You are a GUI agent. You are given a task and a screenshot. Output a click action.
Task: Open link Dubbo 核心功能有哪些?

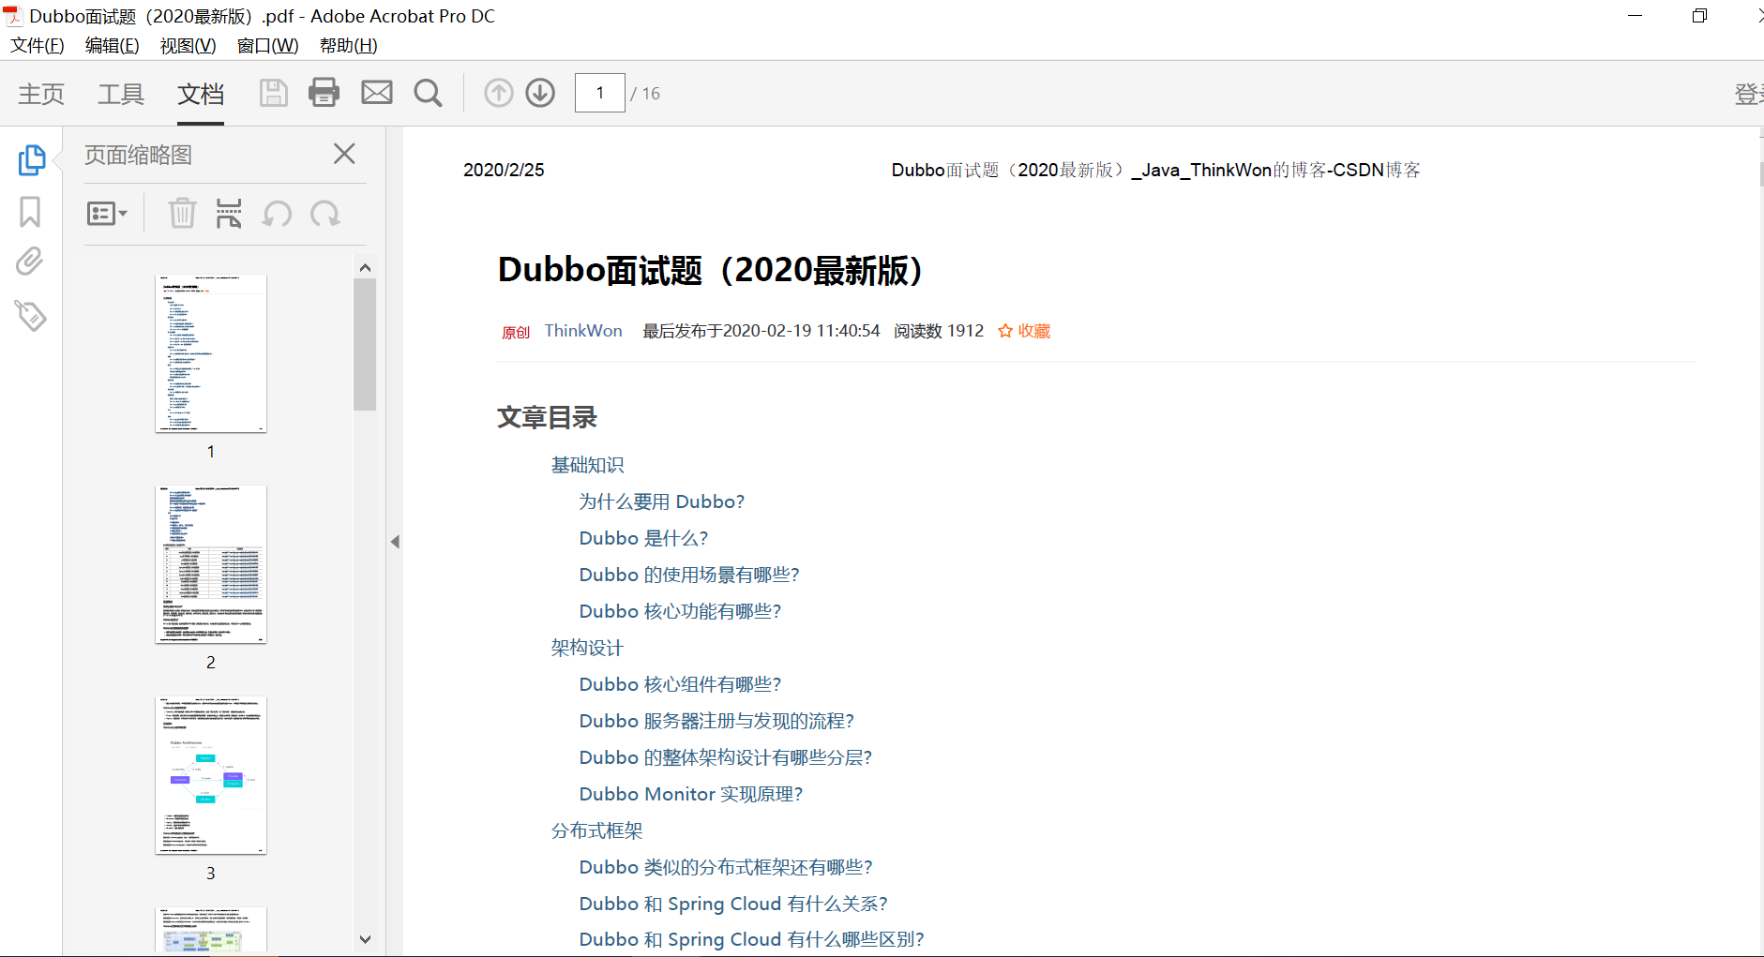[680, 611]
